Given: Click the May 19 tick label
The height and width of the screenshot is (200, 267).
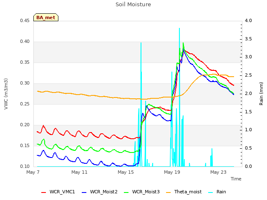Looking at the screenshot, I should (172, 172).
